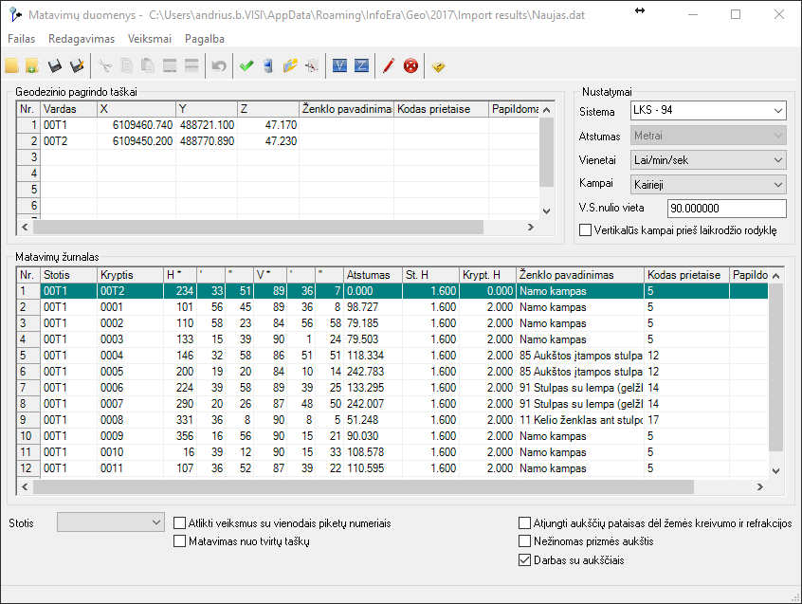Click row number 3 in points table
Screen dimensions: 802x604
click(x=28, y=157)
